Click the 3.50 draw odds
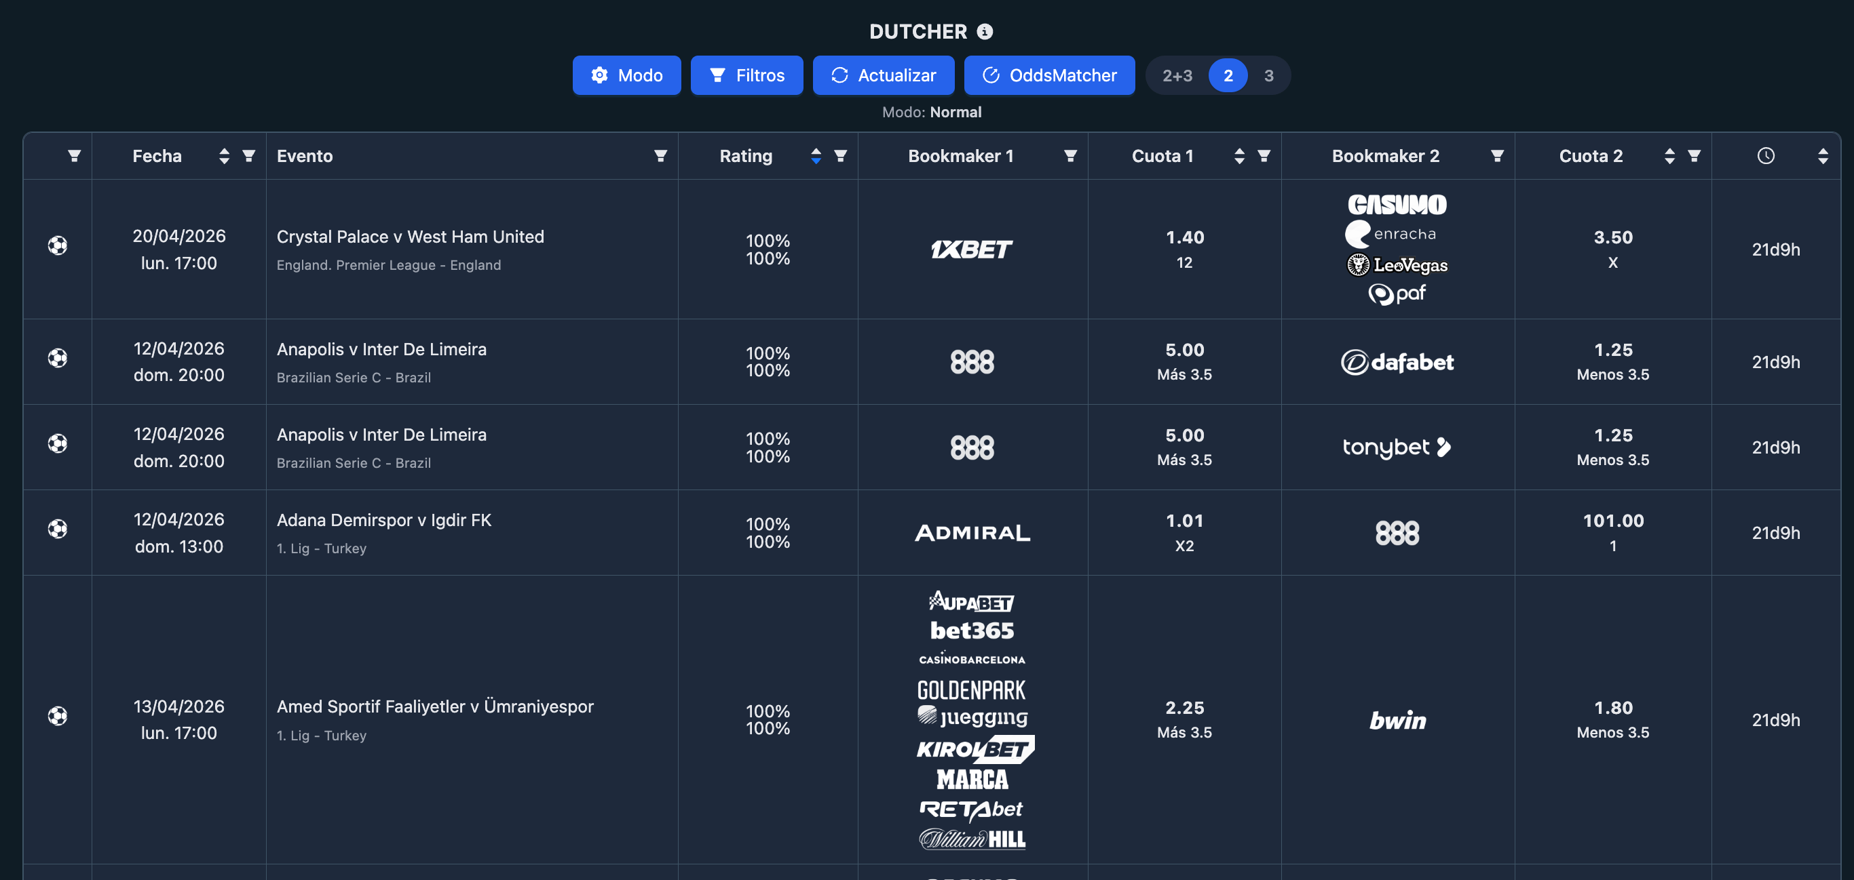This screenshot has height=880, width=1854. point(1613,237)
